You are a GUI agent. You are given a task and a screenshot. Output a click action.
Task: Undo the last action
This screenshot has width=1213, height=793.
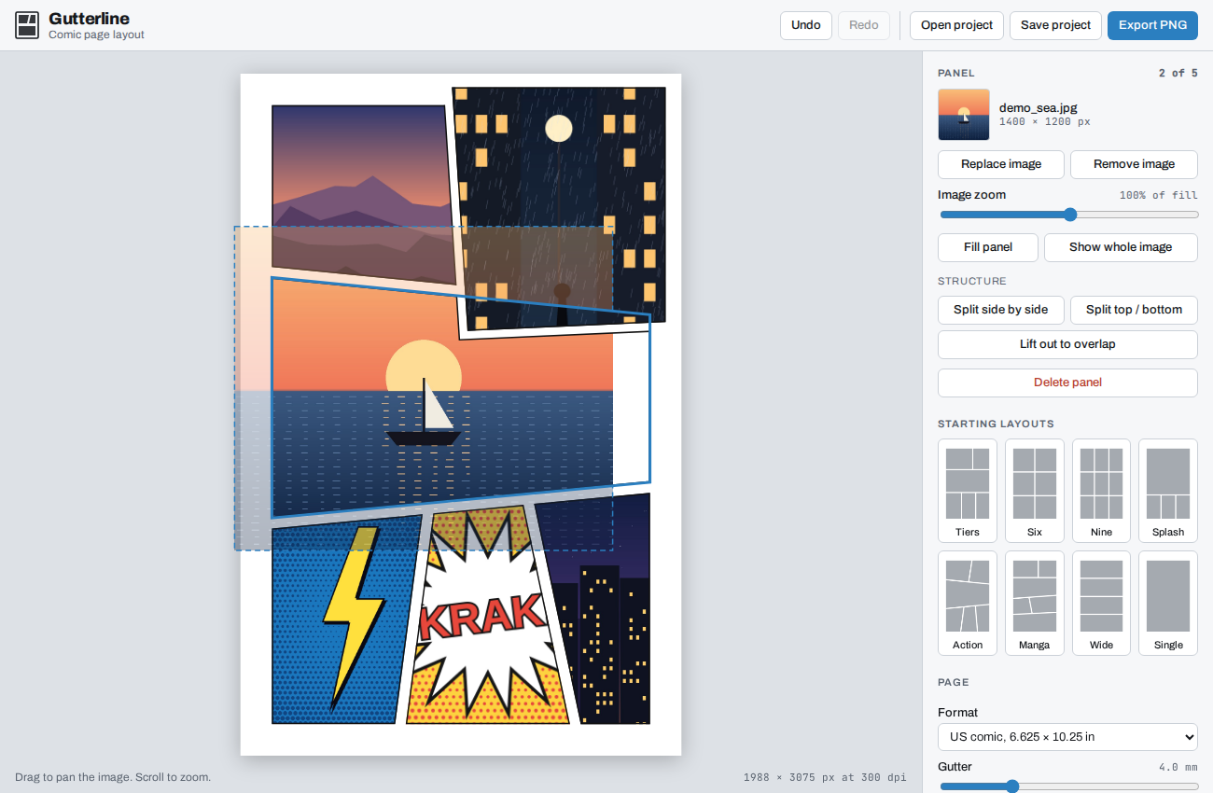(806, 25)
